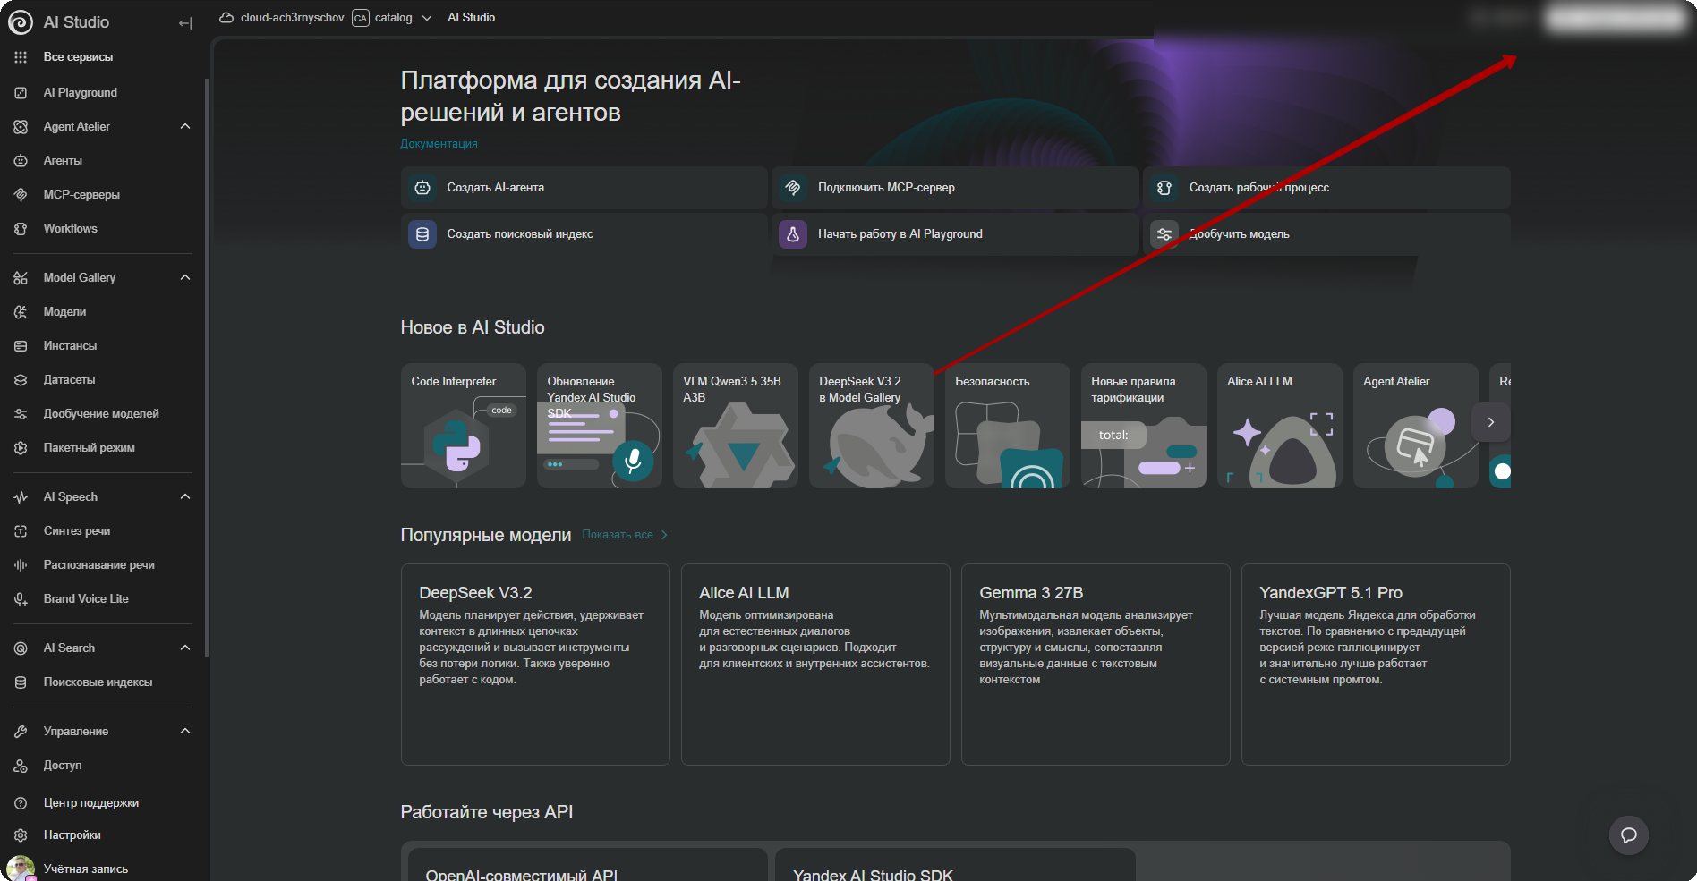Image resolution: width=1697 pixels, height=881 pixels.
Task: Open Модели sidebar item
Action: tap(103, 312)
